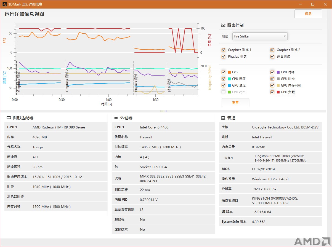Click the orange FPS color swatch
This screenshot has width=332, height=247.
[229, 72]
